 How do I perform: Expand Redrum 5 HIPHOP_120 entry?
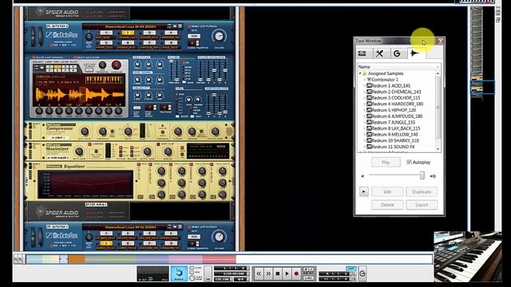(364, 110)
